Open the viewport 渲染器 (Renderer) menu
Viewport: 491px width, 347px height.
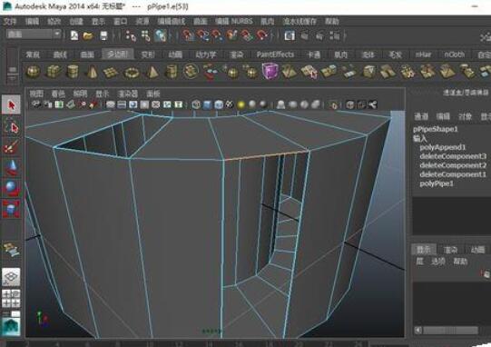tap(127, 94)
